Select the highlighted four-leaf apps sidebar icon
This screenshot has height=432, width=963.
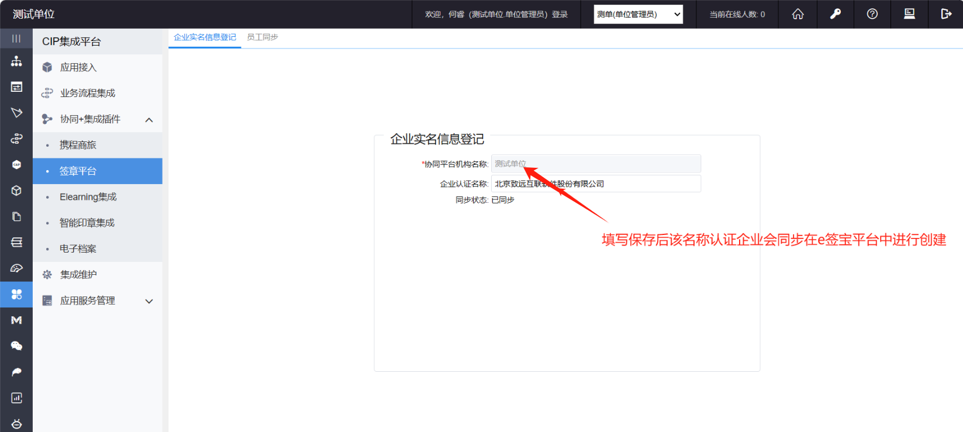click(x=16, y=294)
